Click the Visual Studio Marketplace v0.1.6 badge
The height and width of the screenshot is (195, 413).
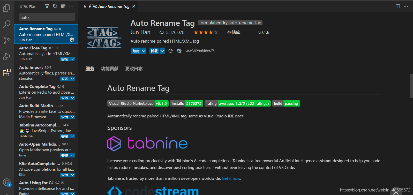coord(138,103)
